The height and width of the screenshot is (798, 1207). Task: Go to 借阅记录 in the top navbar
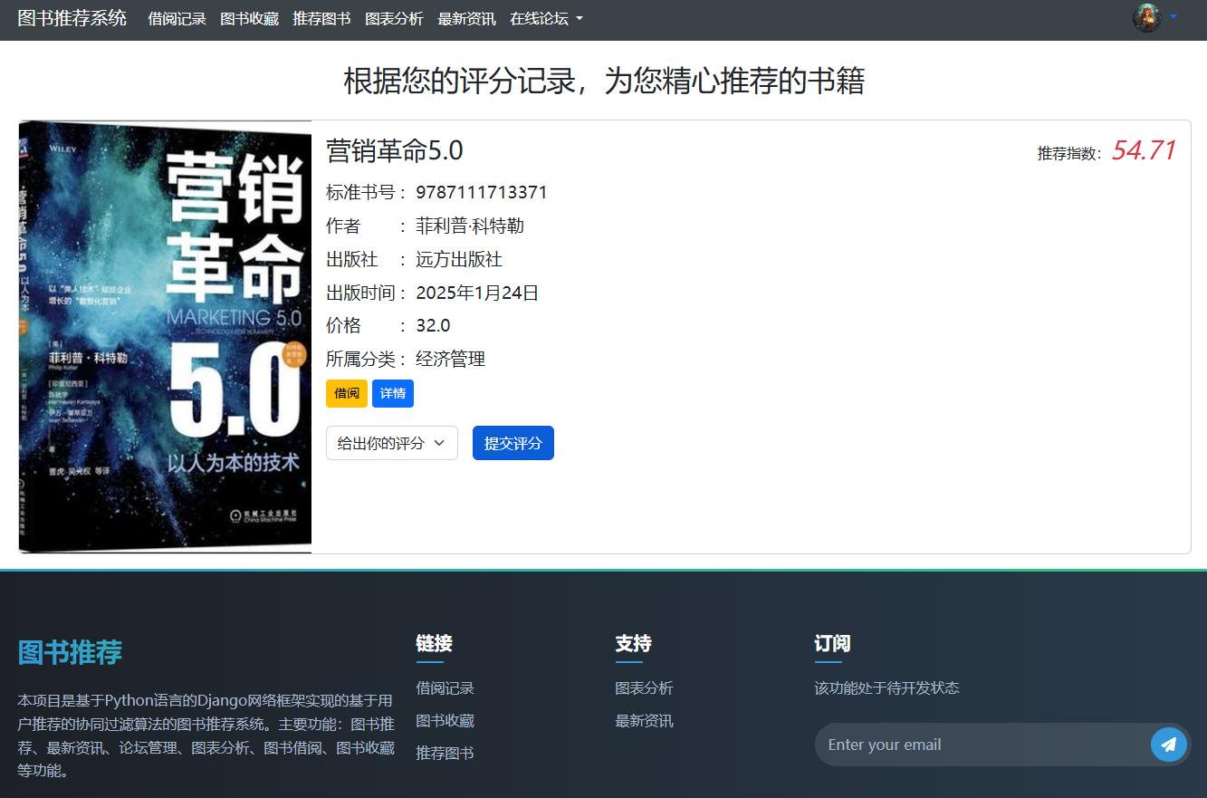coord(177,18)
